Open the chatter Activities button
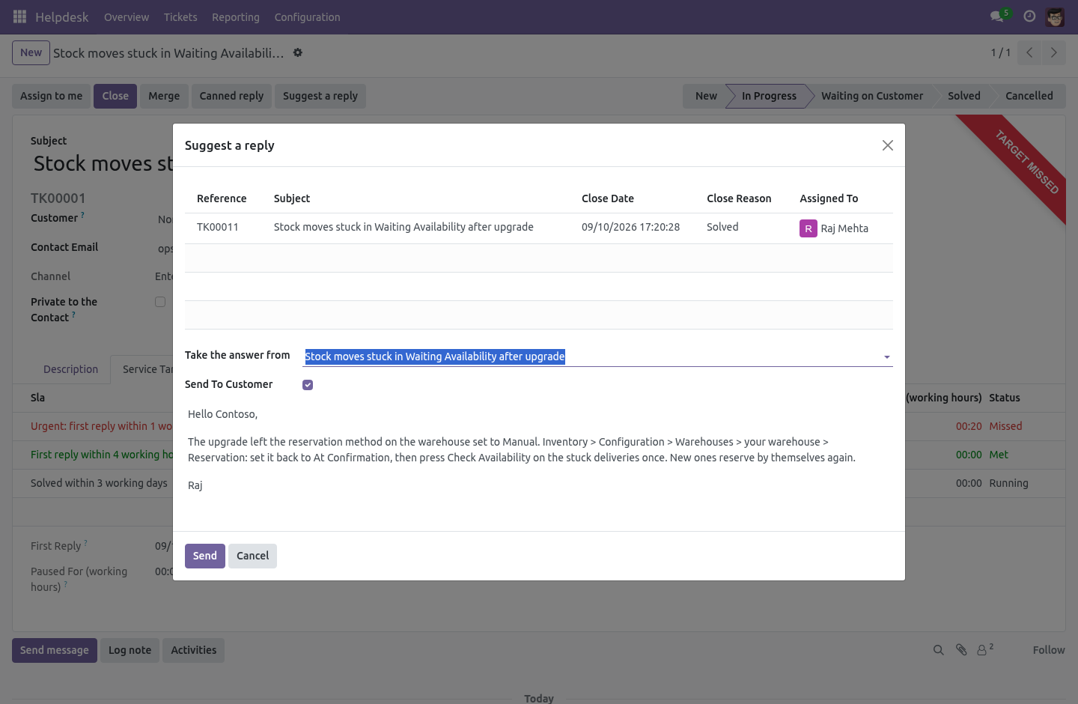The height and width of the screenshot is (704, 1078). (x=194, y=650)
